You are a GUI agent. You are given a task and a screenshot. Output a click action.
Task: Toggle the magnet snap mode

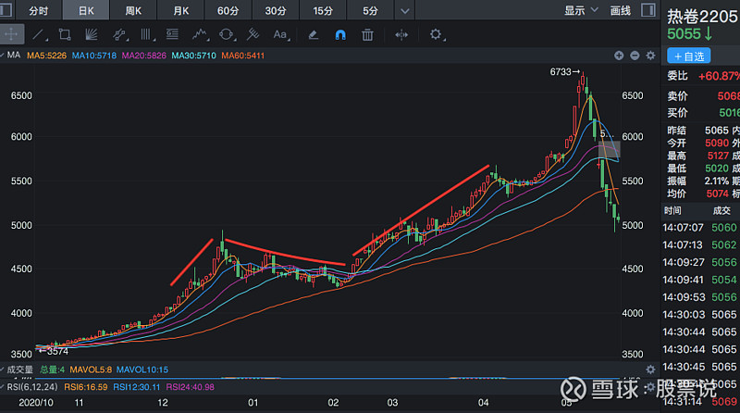coord(339,34)
